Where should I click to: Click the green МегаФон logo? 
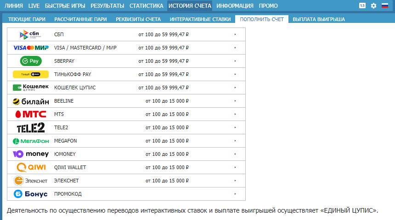[31, 141]
